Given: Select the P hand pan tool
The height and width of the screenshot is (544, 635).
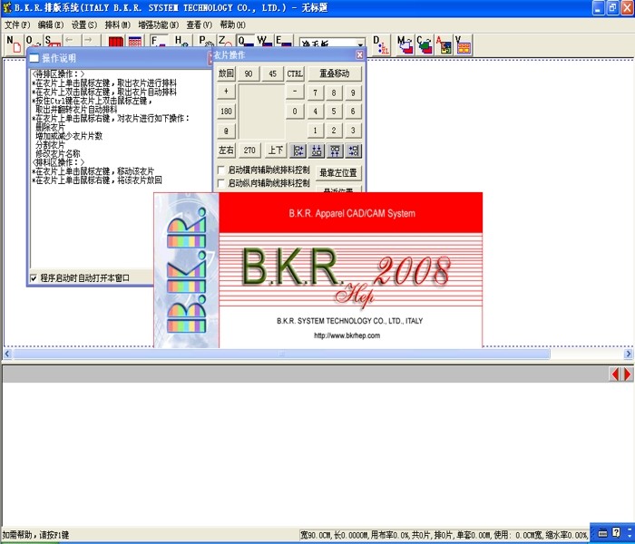Looking at the screenshot, I should pyautogui.click(x=206, y=42).
